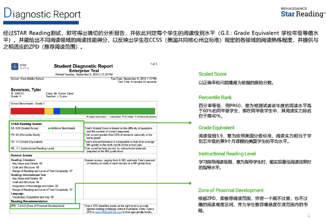This screenshot has width=326, height=219.
Task: Click Vocabulary Acquisition and Use row
Action: click(x=33, y=197)
